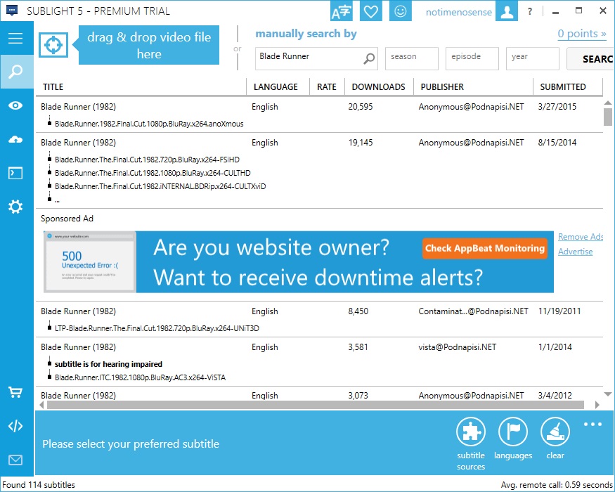Click the horizontal scrollbar thumb
The height and width of the screenshot is (492, 615).
316,405
